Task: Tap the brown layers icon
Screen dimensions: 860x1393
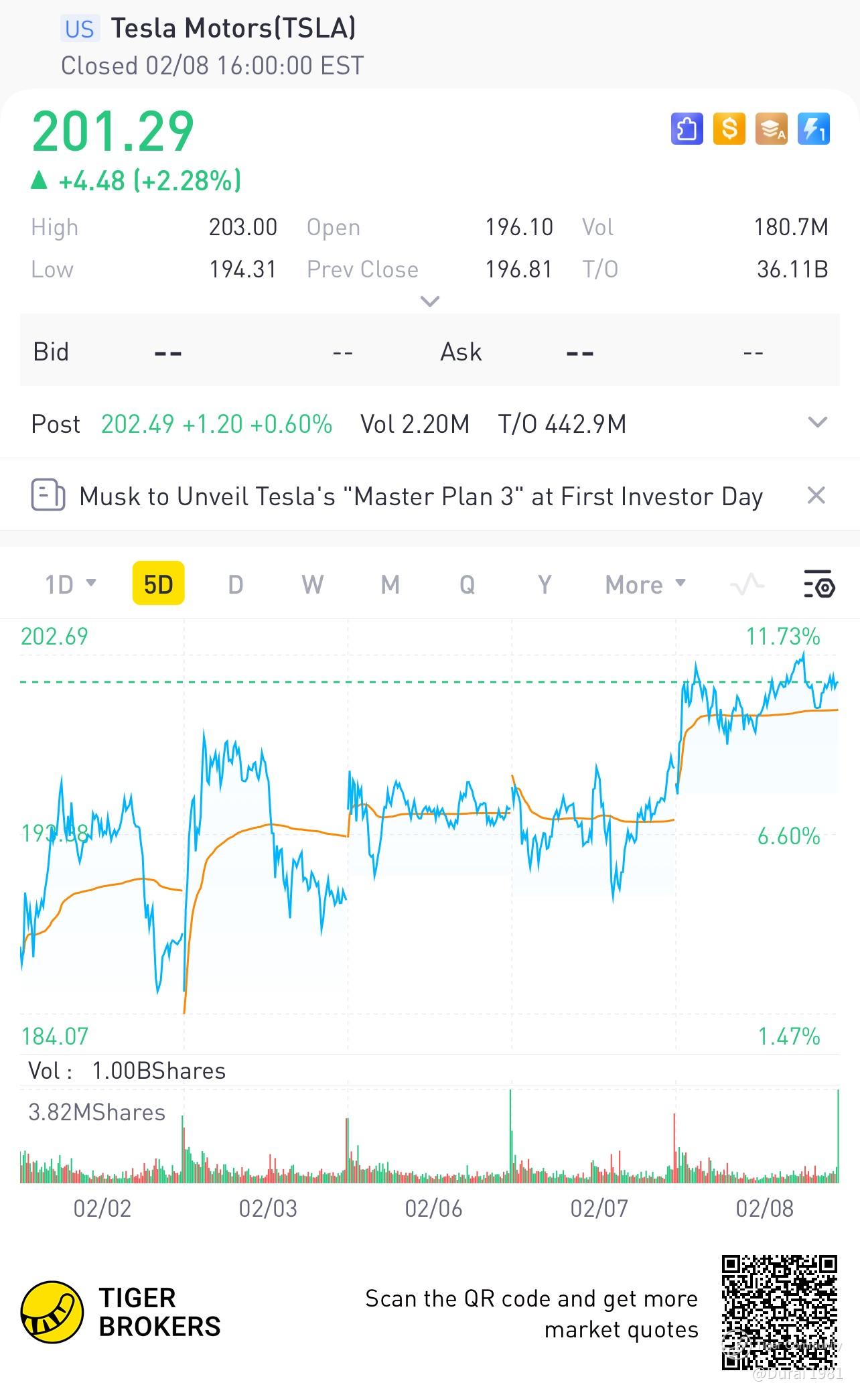Action: coord(772,129)
